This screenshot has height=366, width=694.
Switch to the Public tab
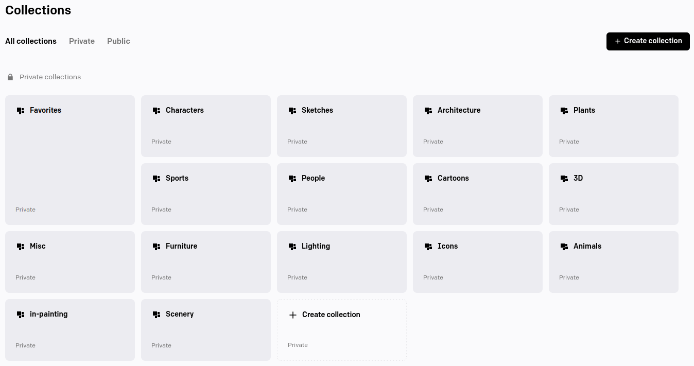coord(118,41)
